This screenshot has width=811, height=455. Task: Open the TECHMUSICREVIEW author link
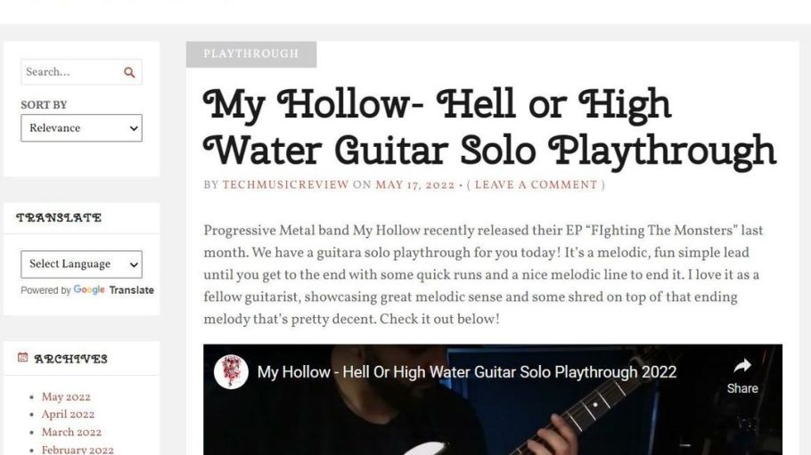pos(285,185)
